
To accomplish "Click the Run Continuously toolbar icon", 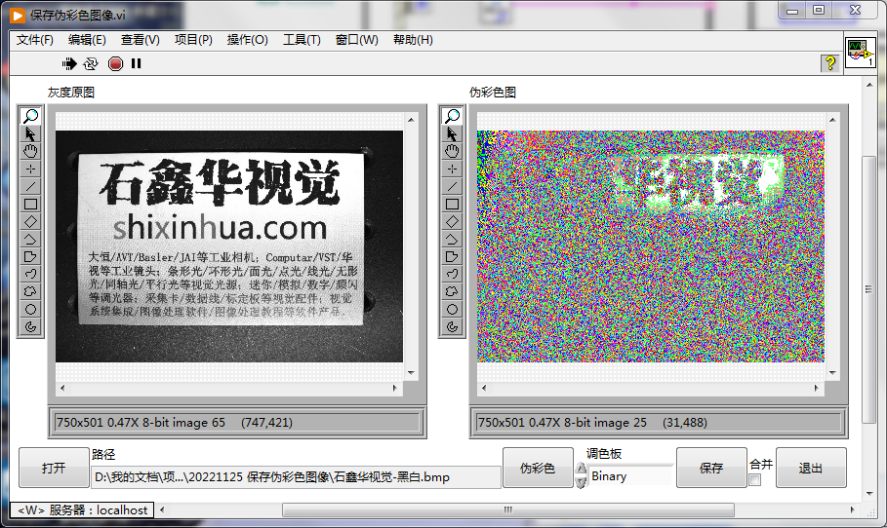I will 91,64.
